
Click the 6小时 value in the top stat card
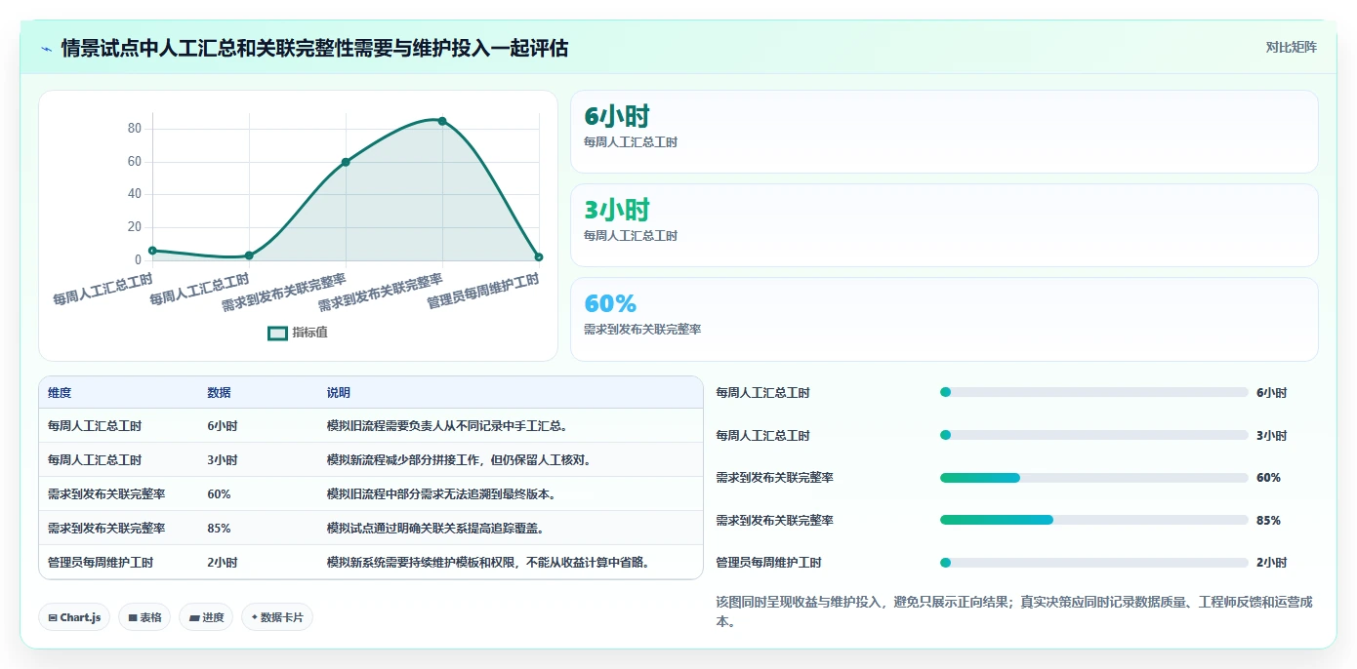click(616, 116)
